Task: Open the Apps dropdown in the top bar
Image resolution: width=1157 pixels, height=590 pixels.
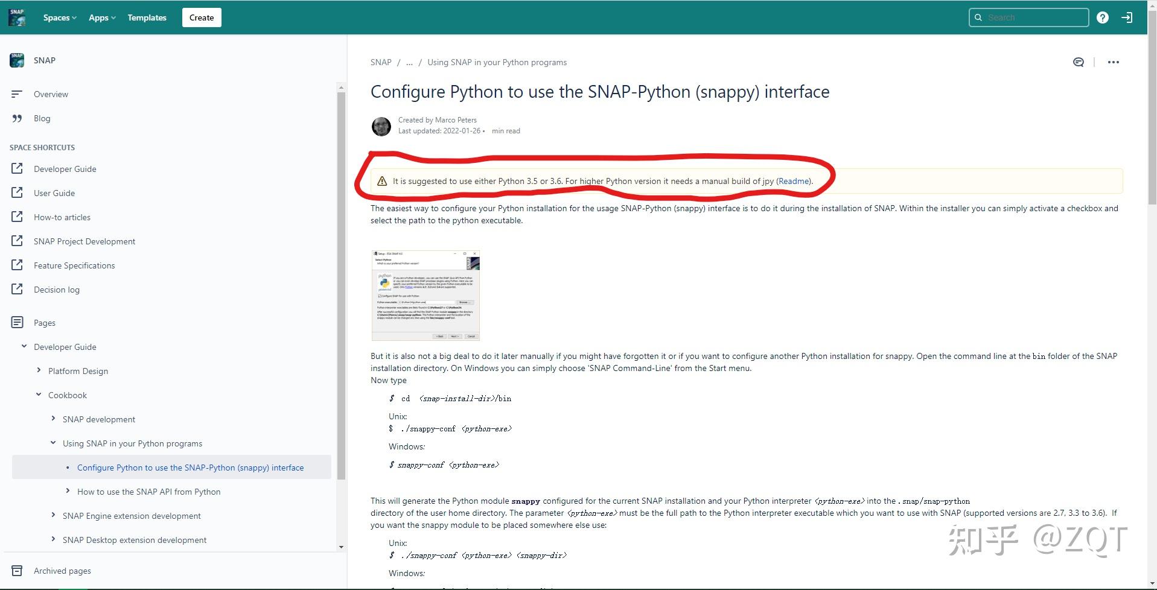Action: [x=101, y=17]
